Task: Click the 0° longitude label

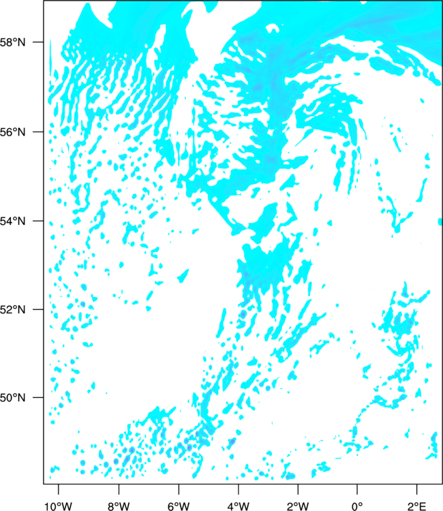Action: [x=357, y=506]
